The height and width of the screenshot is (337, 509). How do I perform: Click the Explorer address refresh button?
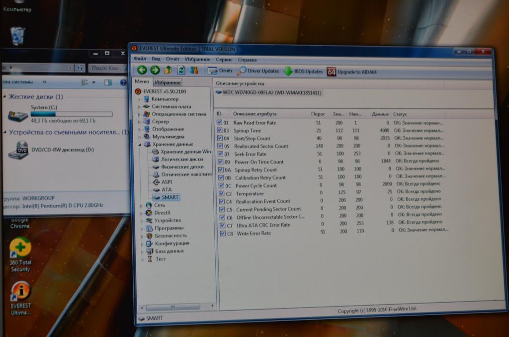pos(80,68)
